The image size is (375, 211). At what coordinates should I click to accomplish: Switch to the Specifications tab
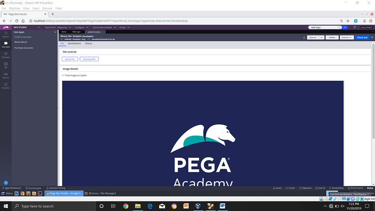coord(74,44)
